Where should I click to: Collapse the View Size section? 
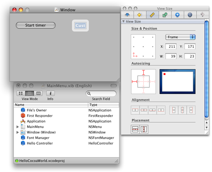[x=123, y=21]
